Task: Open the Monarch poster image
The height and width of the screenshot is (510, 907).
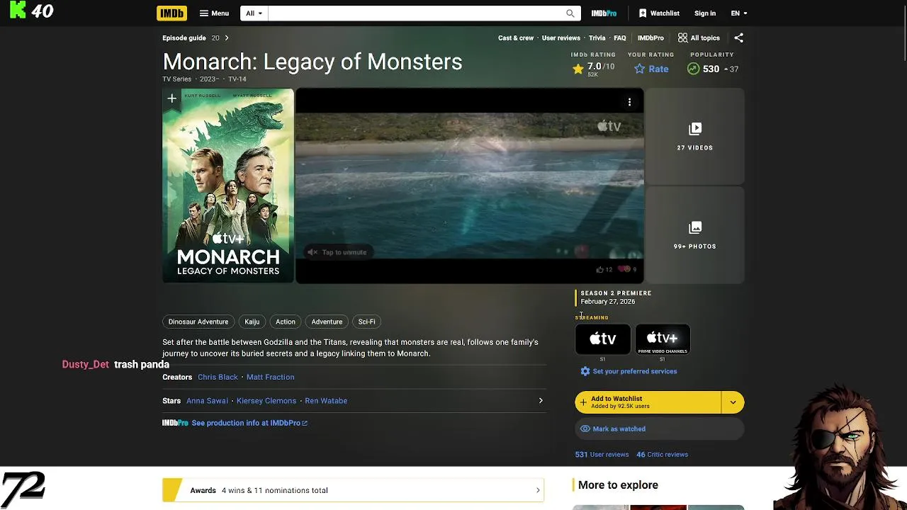Action: tap(228, 186)
